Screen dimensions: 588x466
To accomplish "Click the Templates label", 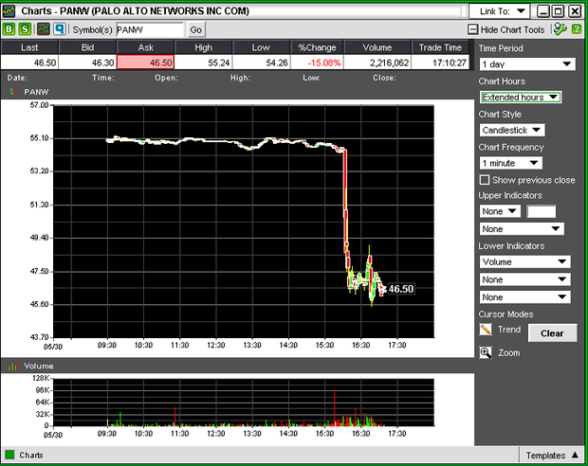I will [545, 456].
